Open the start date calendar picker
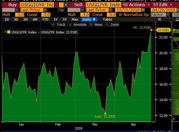179x132 pixels. click(x=143, y=10)
